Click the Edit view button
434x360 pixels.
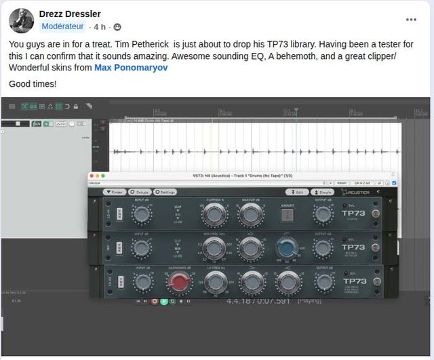click(x=297, y=192)
